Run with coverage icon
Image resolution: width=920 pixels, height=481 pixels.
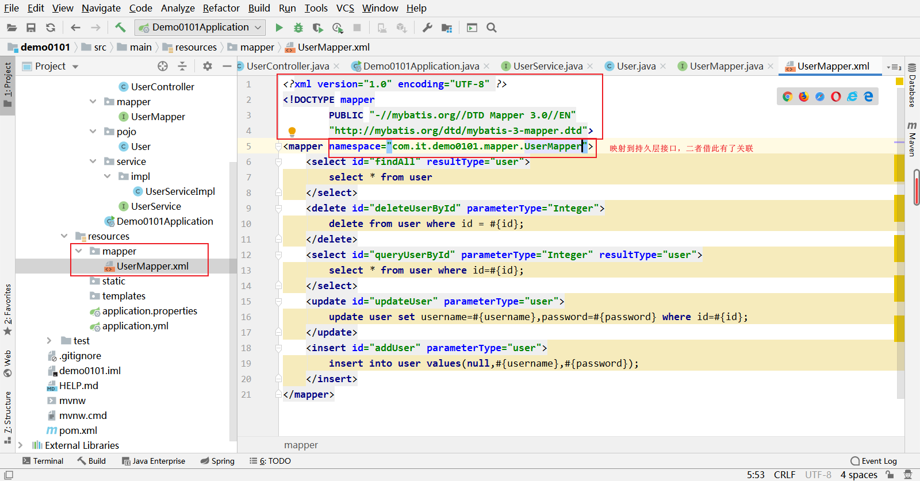click(x=317, y=28)
